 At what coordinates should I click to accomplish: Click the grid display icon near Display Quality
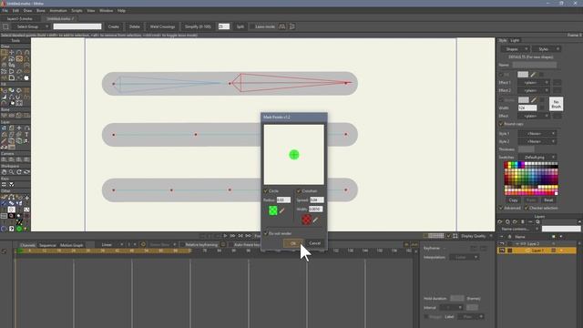click(455, 236)
